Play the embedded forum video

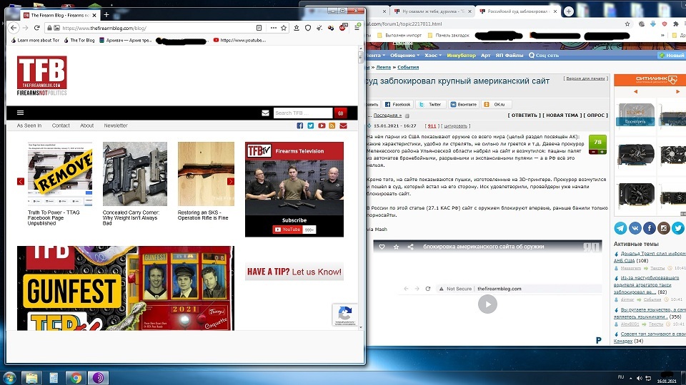[487, 304]
